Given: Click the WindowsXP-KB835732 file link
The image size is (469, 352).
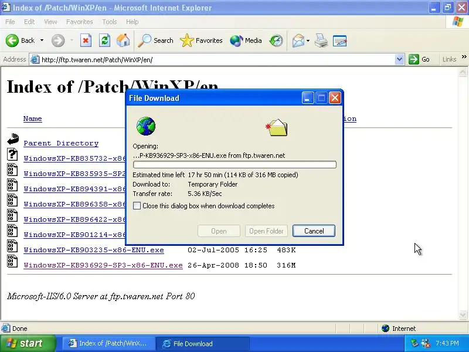Looking at the screenshot, I should pos(74,158).
